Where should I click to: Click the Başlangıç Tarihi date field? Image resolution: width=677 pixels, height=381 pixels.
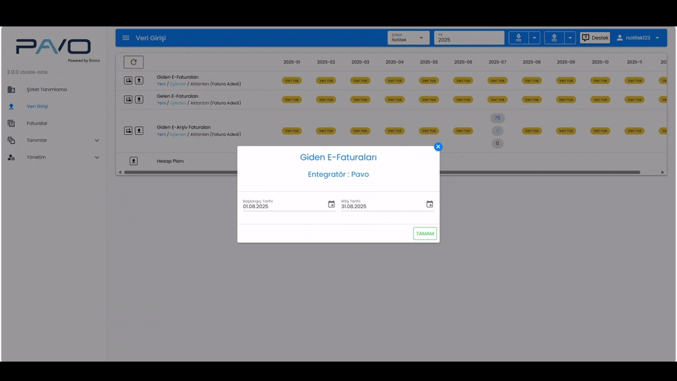(283, 206)
